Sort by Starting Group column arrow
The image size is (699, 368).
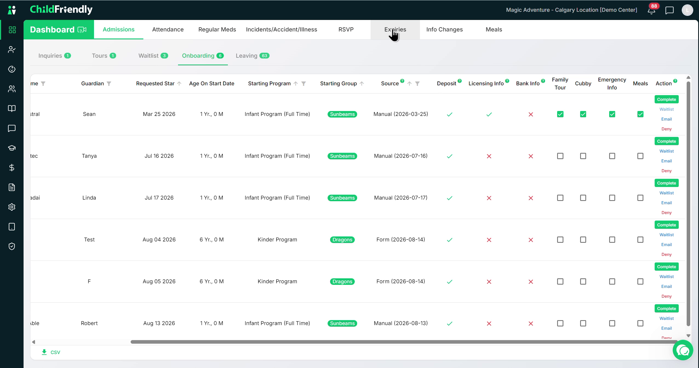[362, 84]
